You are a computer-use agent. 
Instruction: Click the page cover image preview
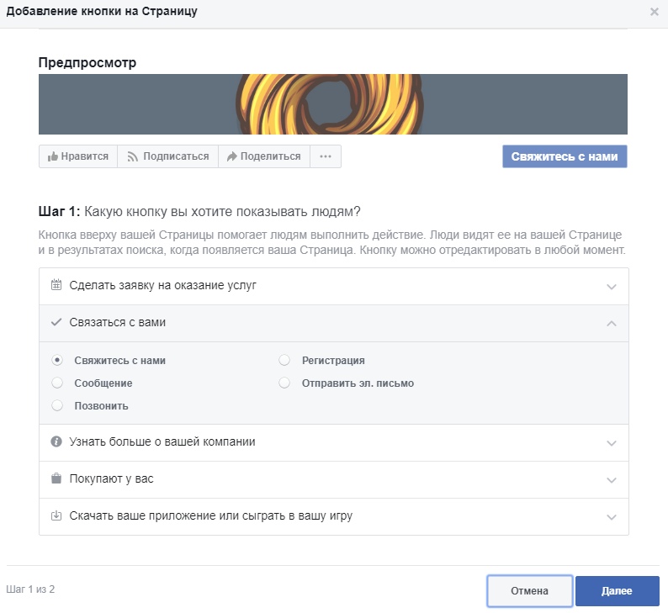(x=332, y=104)
